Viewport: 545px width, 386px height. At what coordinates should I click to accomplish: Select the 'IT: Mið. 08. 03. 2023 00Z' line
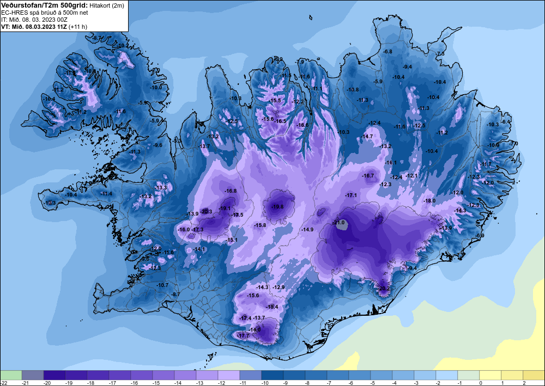point(34,20)
